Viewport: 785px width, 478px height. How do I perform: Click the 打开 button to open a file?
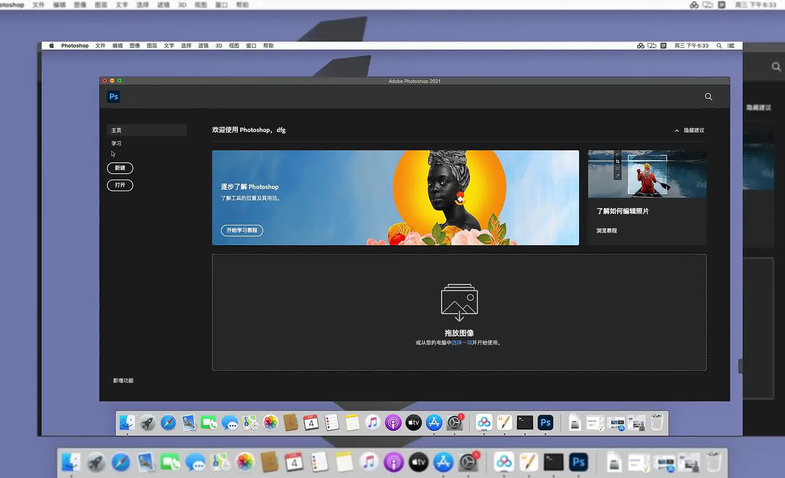[120, 185]
